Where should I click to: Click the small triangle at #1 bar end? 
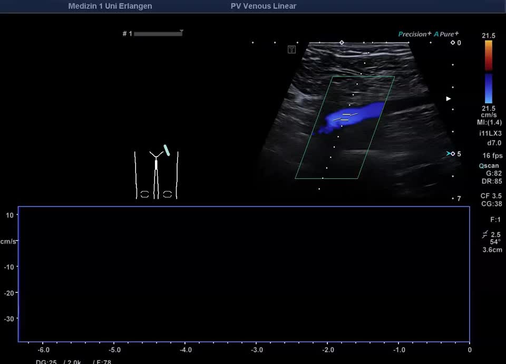pyautogui.click(x=181, y=32)
